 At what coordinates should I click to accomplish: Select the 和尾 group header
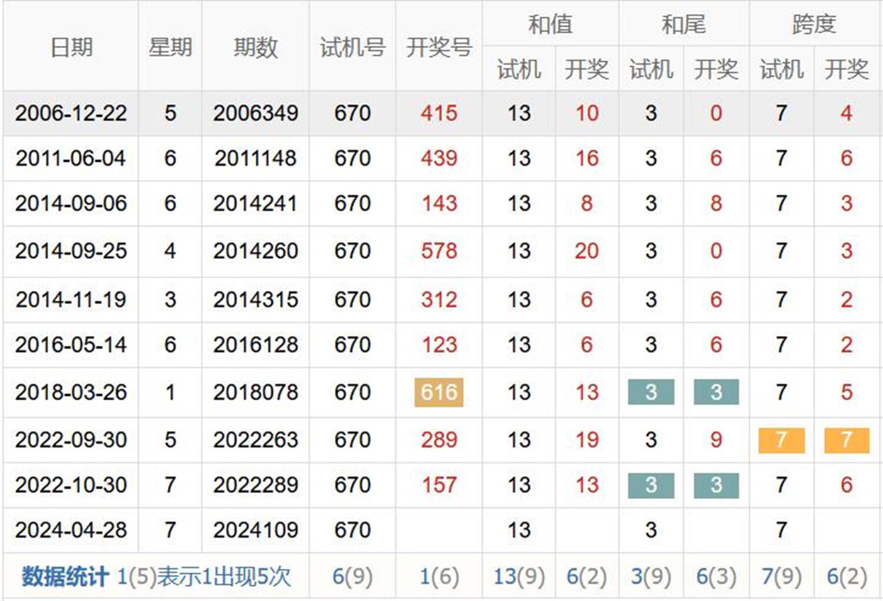coord(683,24)
